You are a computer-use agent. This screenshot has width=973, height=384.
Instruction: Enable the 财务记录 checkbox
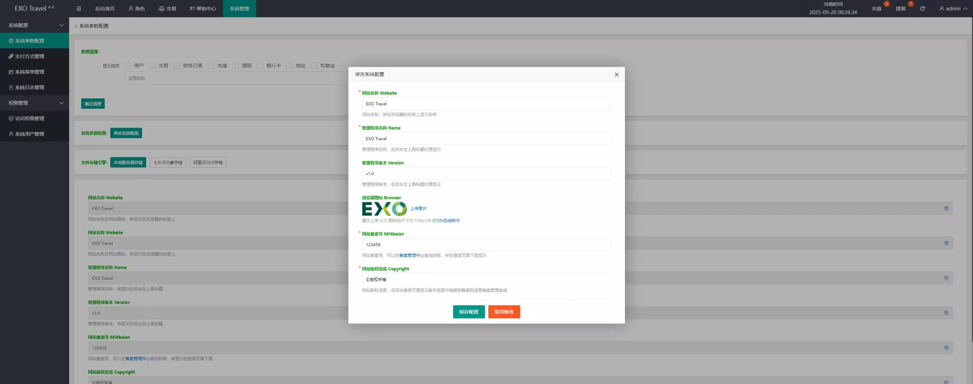177,66
